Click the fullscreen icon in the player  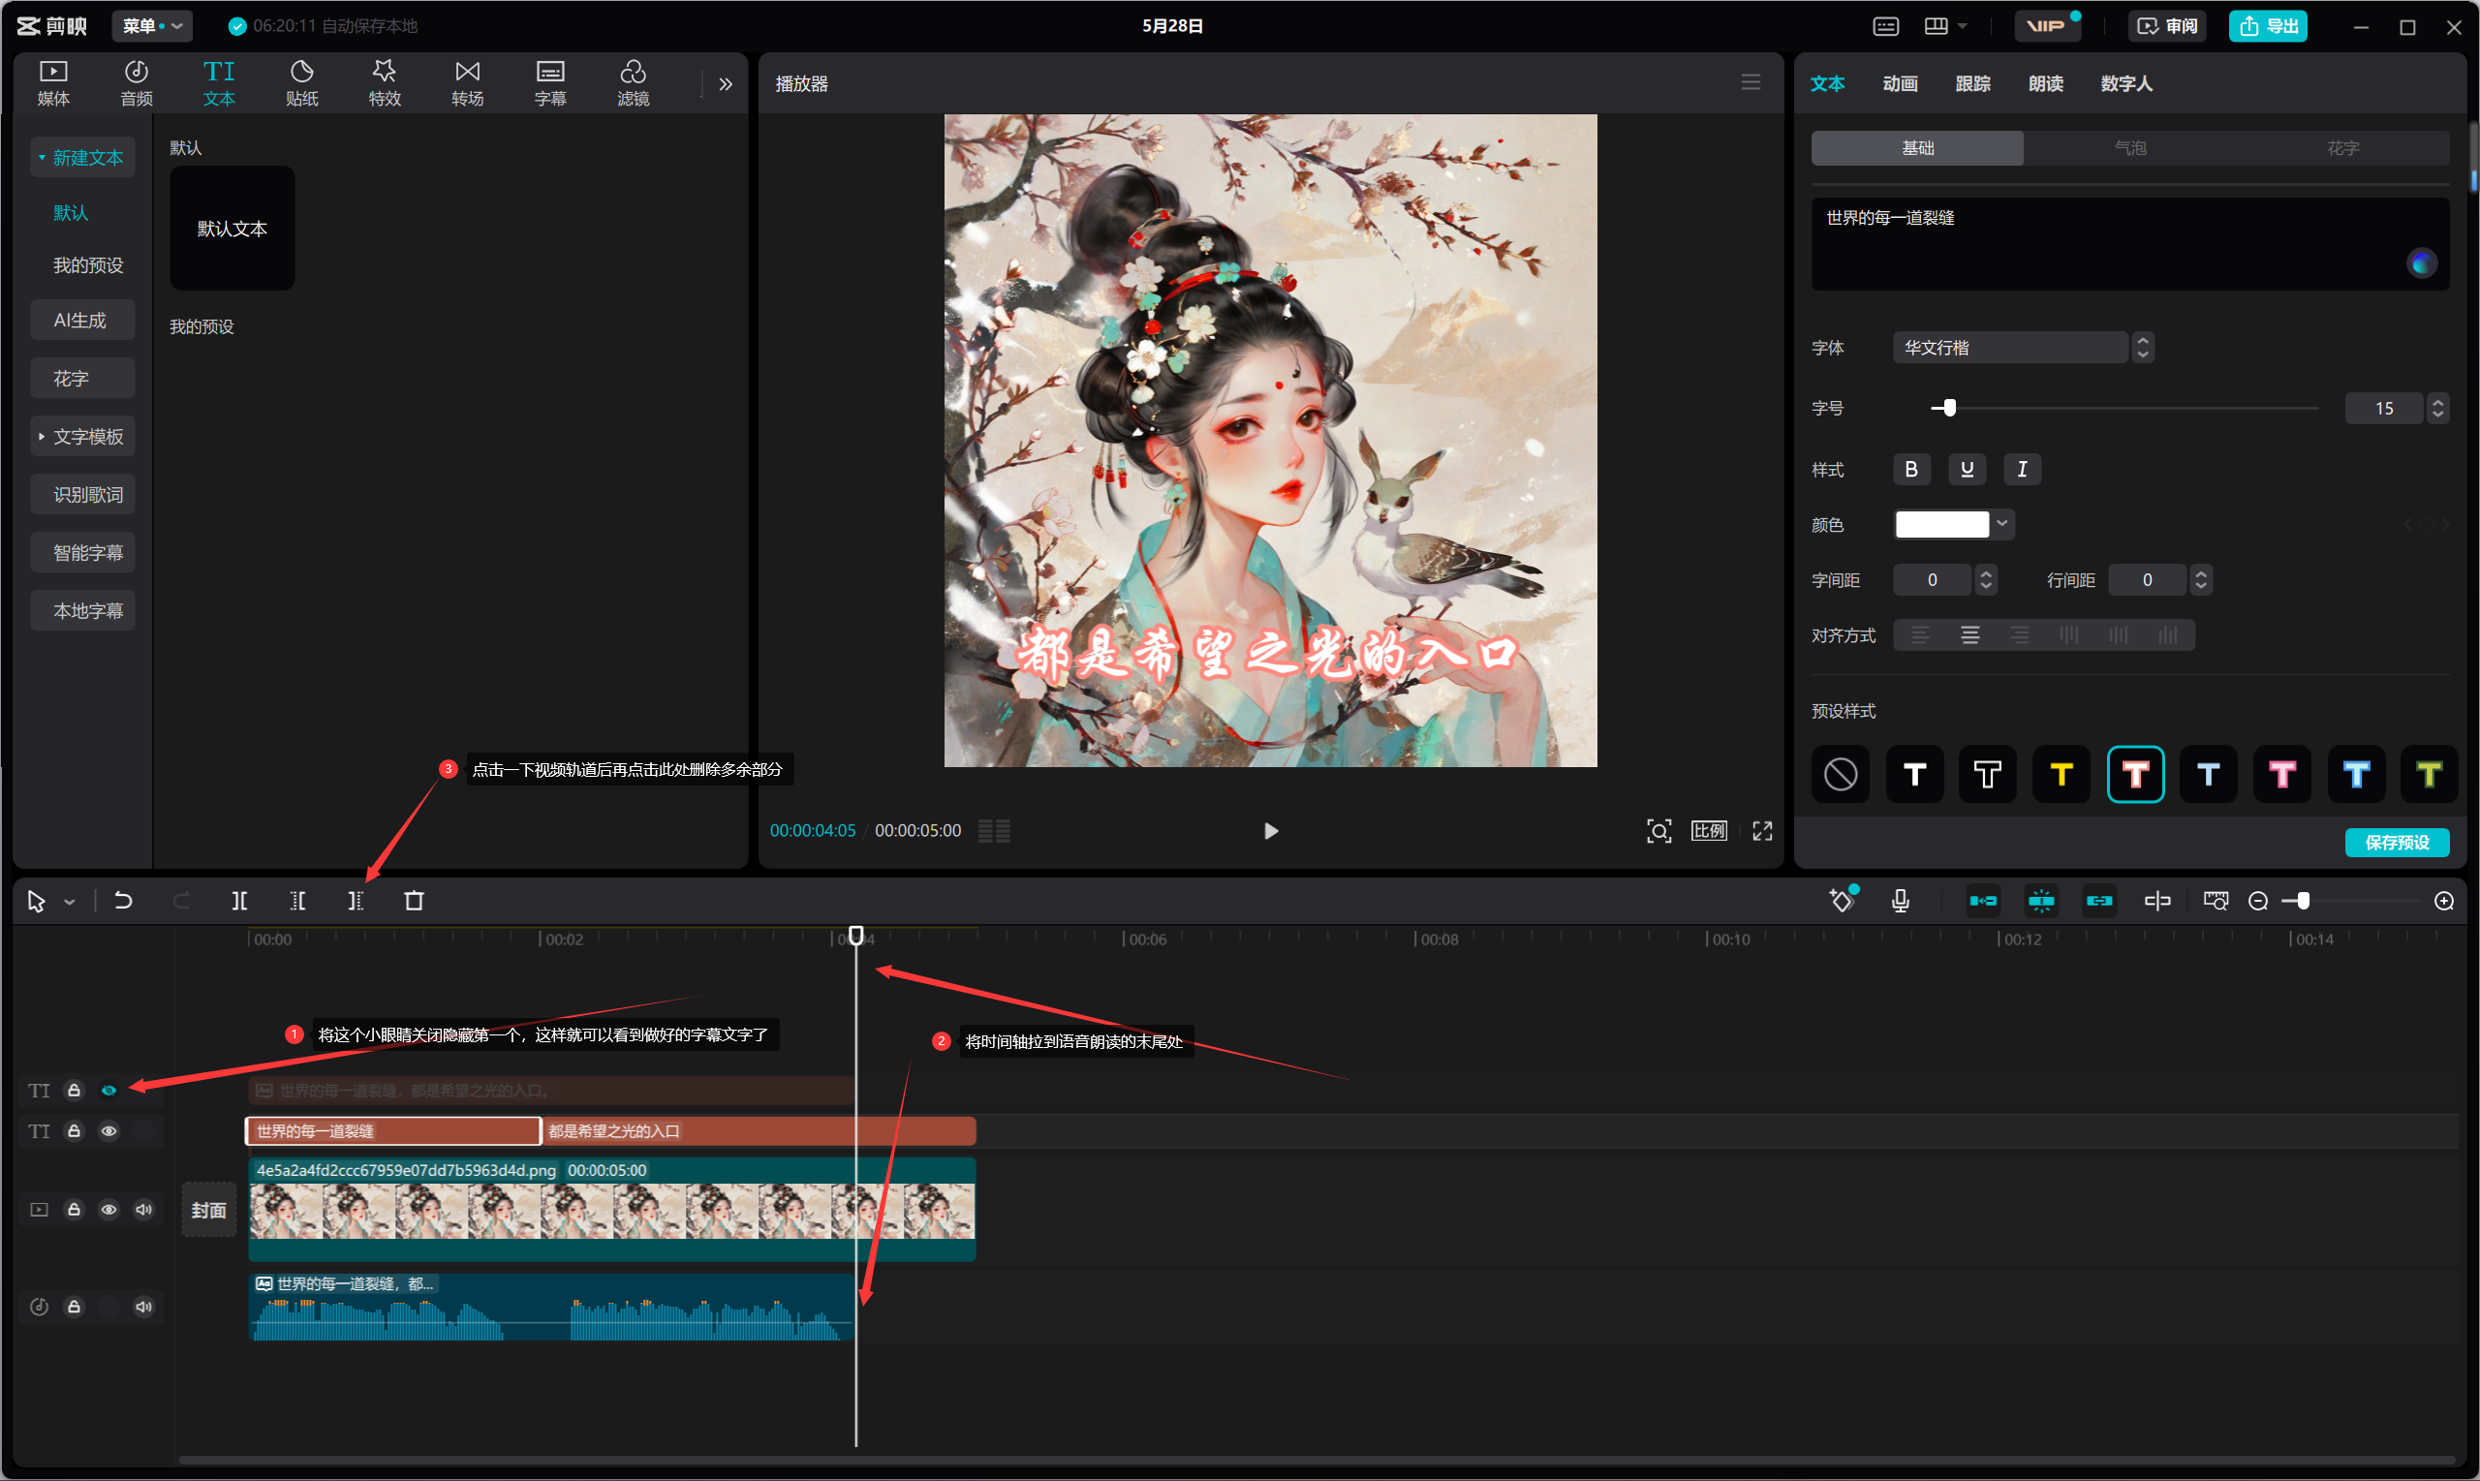point(1762,831)
